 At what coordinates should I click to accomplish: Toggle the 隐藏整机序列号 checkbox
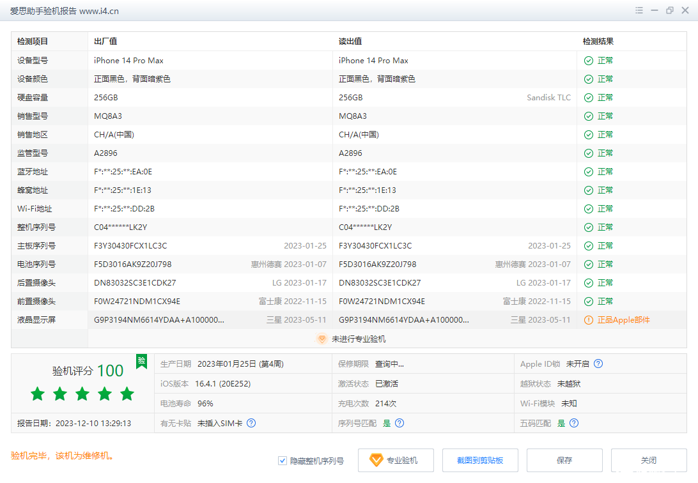click(x=283, y=461)
